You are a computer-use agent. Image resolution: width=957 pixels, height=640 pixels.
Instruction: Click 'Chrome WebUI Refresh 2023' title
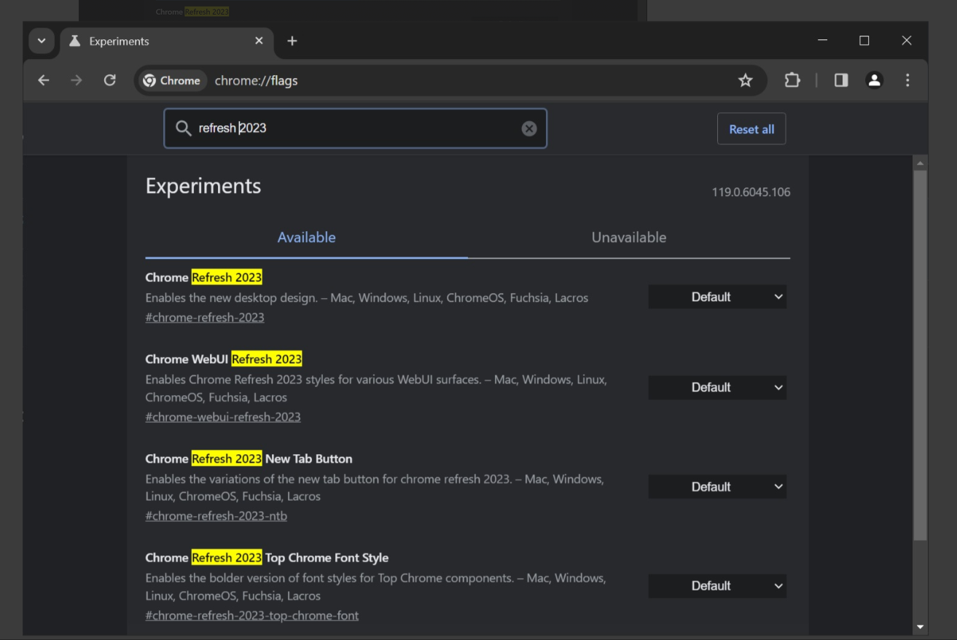224,359
